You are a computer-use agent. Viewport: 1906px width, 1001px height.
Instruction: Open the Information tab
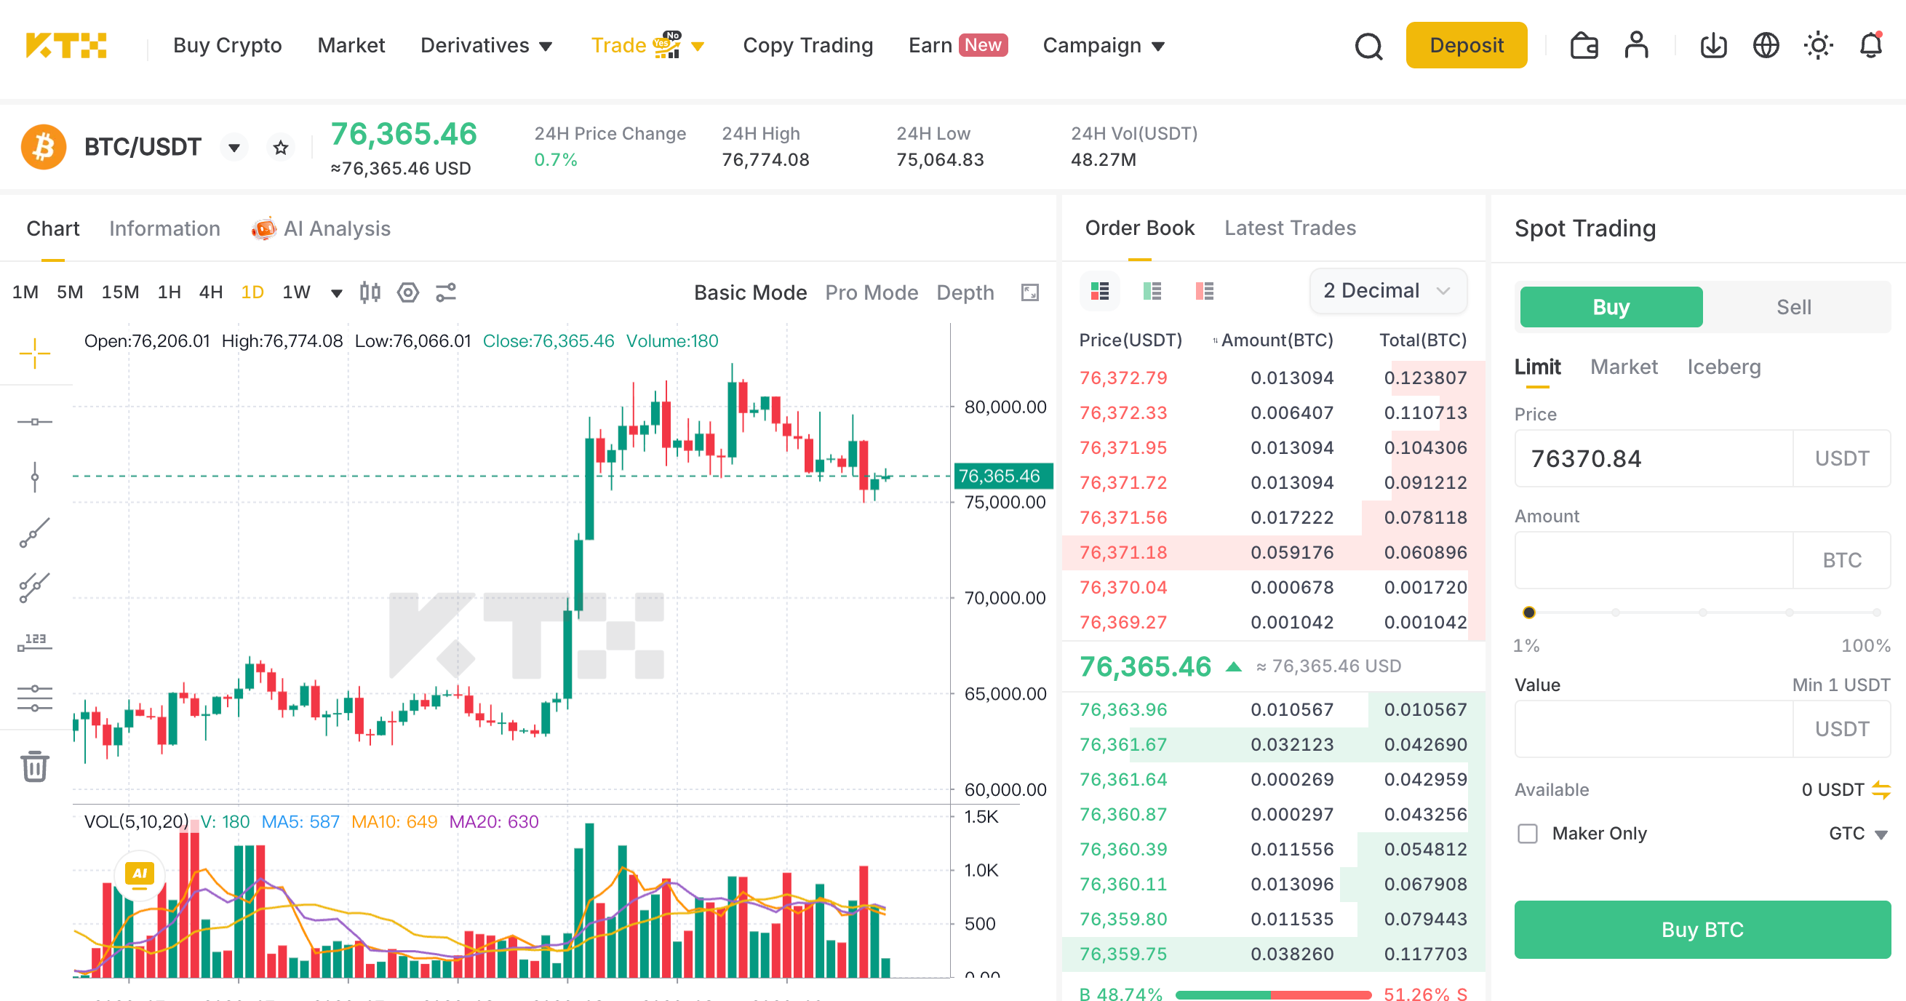(x=164, y=228)
